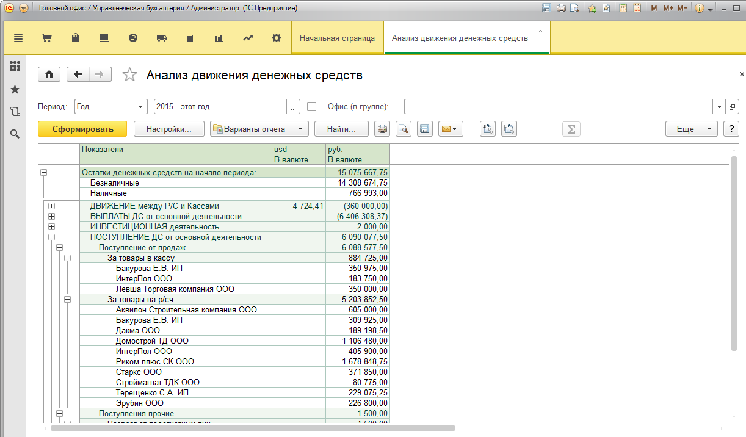746x437 pixels.
Task: Show the functions menu dots grid
Action: coord(15,67)
